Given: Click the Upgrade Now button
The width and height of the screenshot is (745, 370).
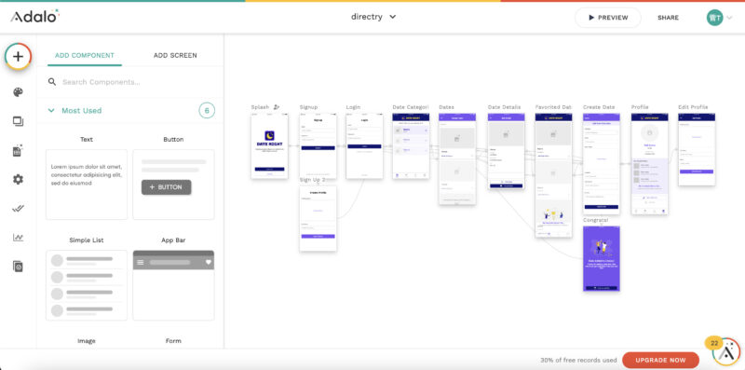Looking at the screenshot, I should click(x=660, y=360).
